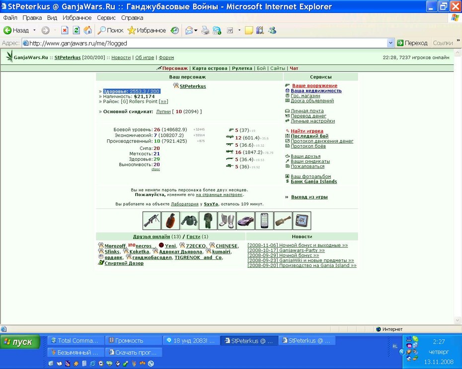
Task: Open Ваша недвижимость link
Action: tap(316, 91)
